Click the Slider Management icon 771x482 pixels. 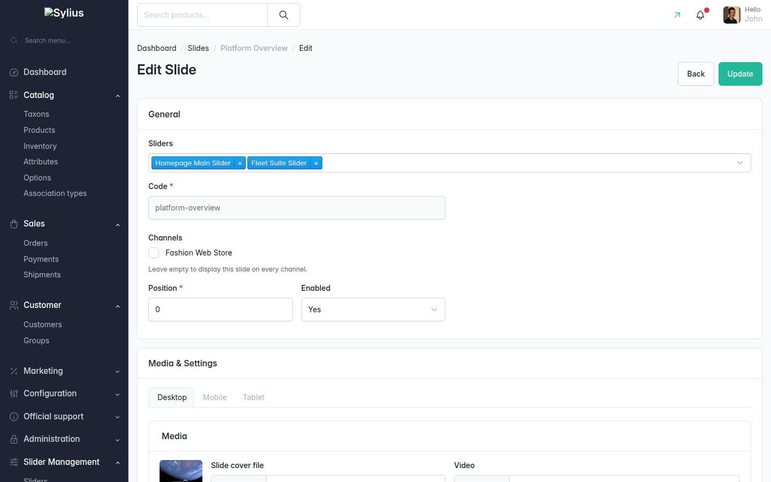point(14,462)
